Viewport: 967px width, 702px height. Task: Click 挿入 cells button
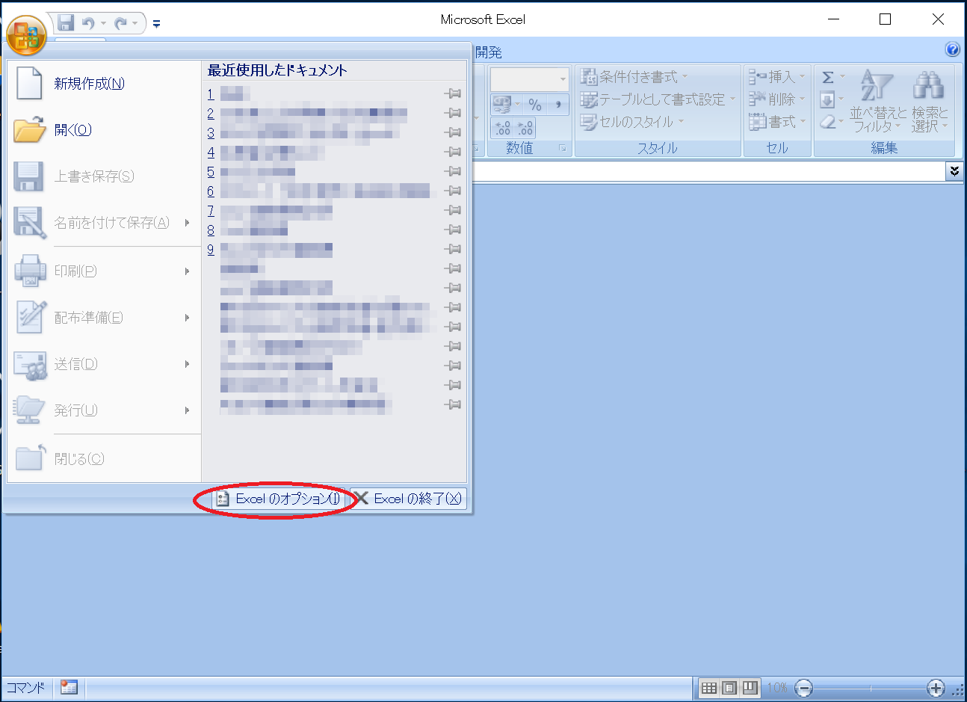pos(777,76)
